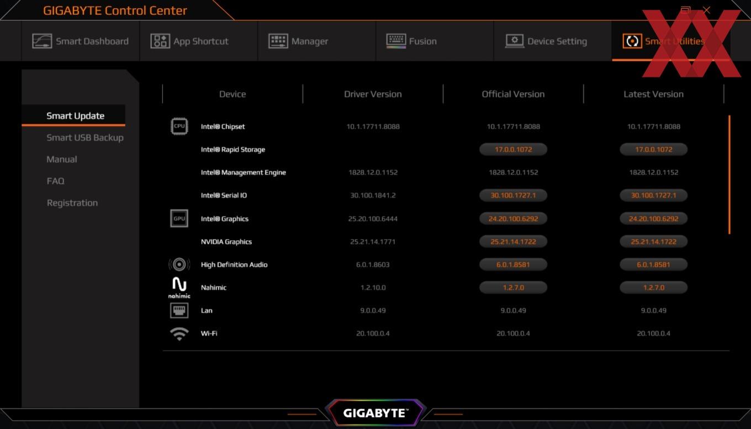Click Nahimic driver version 1.2.10.0
Viewport: 751px width, 429px height.
coord(373,288)
